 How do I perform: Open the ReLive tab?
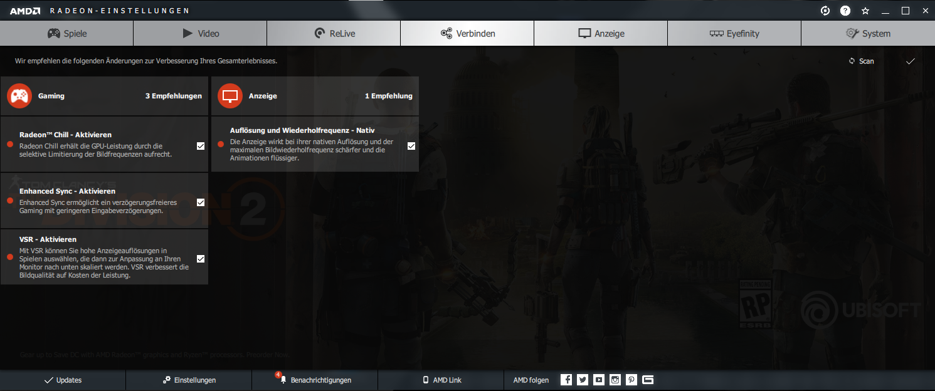334,33
